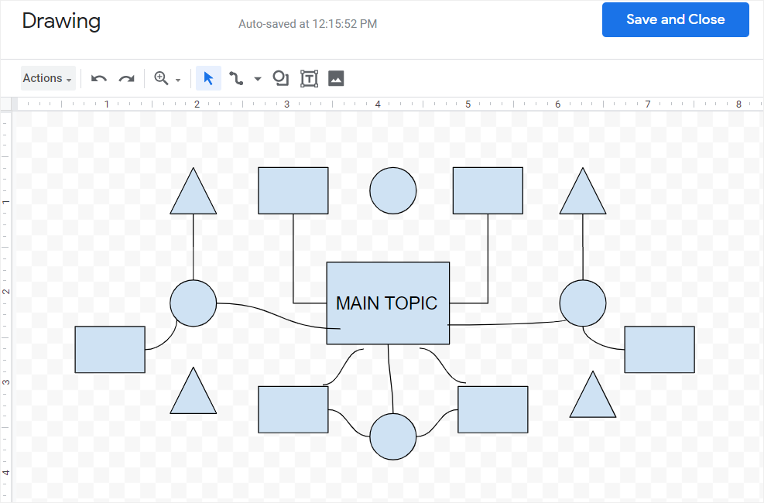This screenshot has width=764, height=503.
Task: Open the Shape tool
Action: tap(281, 78)
